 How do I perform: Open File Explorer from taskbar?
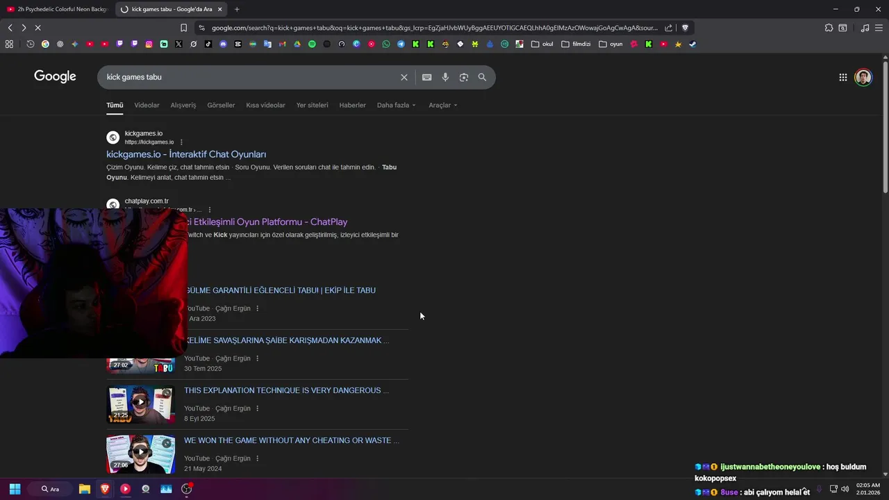pos(84,489)
